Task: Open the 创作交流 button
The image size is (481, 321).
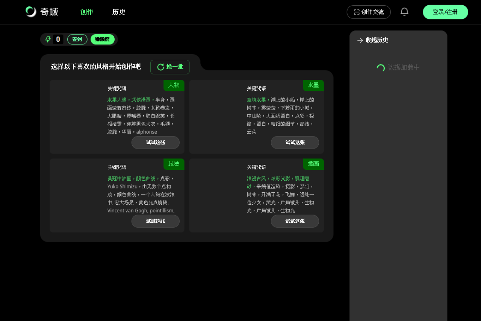Action: point(369,12)
